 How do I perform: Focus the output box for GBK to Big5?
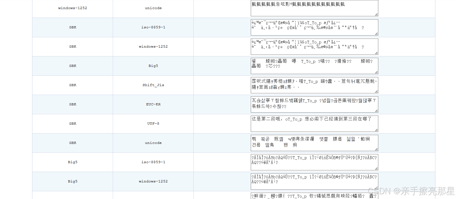coord(314,66)
